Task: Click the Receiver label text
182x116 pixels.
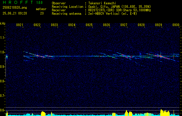Action: 59,10
